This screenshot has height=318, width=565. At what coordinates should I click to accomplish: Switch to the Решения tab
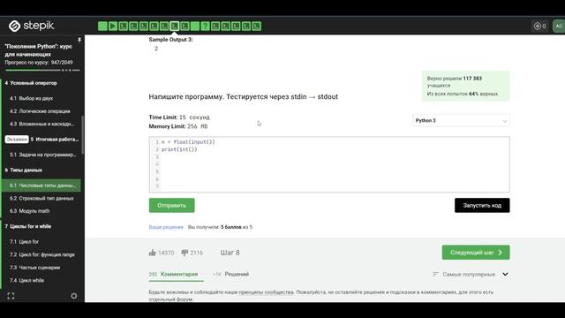click(x=230, y=275)
